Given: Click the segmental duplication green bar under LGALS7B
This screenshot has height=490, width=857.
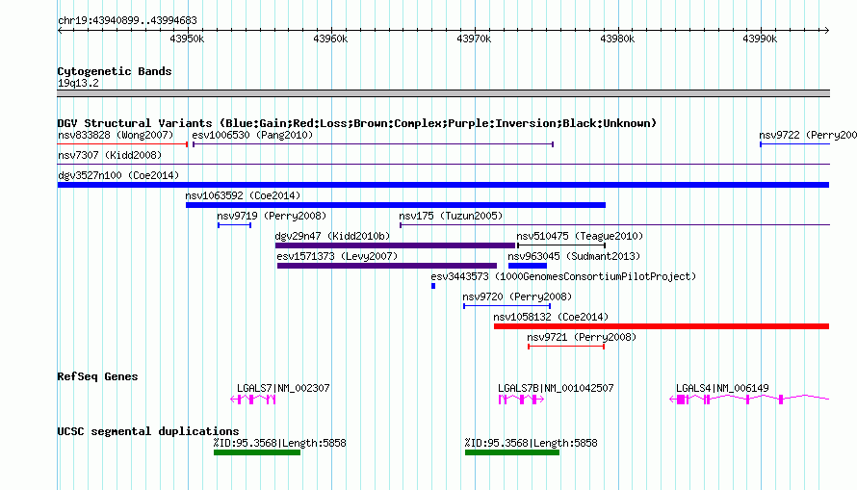Looking at the screenshot, I should (512, 452).
